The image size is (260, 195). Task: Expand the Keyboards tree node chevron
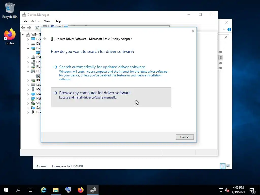pyautogui.click(x=28, y=85)
